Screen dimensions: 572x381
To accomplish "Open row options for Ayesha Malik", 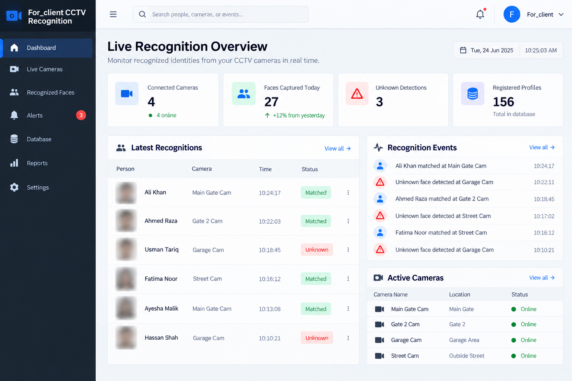I will 348,309.
